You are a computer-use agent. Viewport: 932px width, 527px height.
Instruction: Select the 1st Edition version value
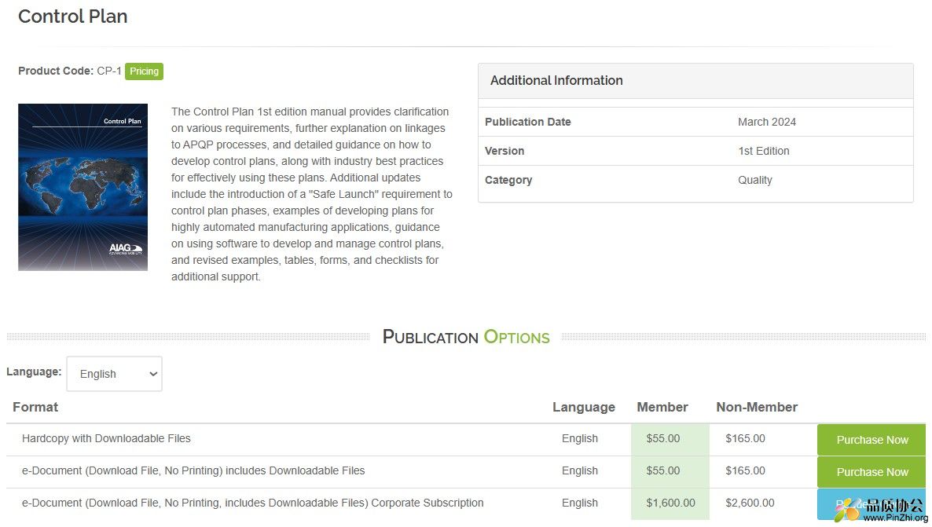[x=764, y=151]
